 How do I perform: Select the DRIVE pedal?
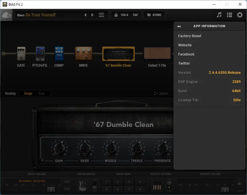84,53
